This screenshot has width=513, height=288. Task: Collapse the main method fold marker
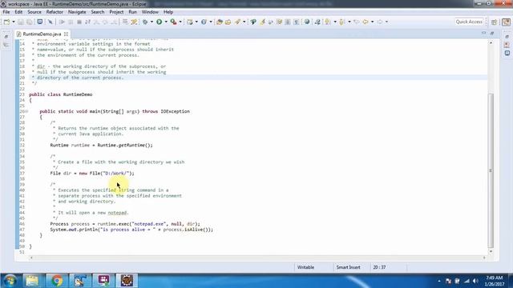pyautogui.click(x=26, y=111)
